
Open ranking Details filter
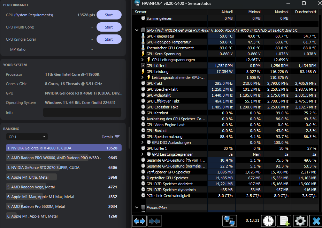(110, 137)
